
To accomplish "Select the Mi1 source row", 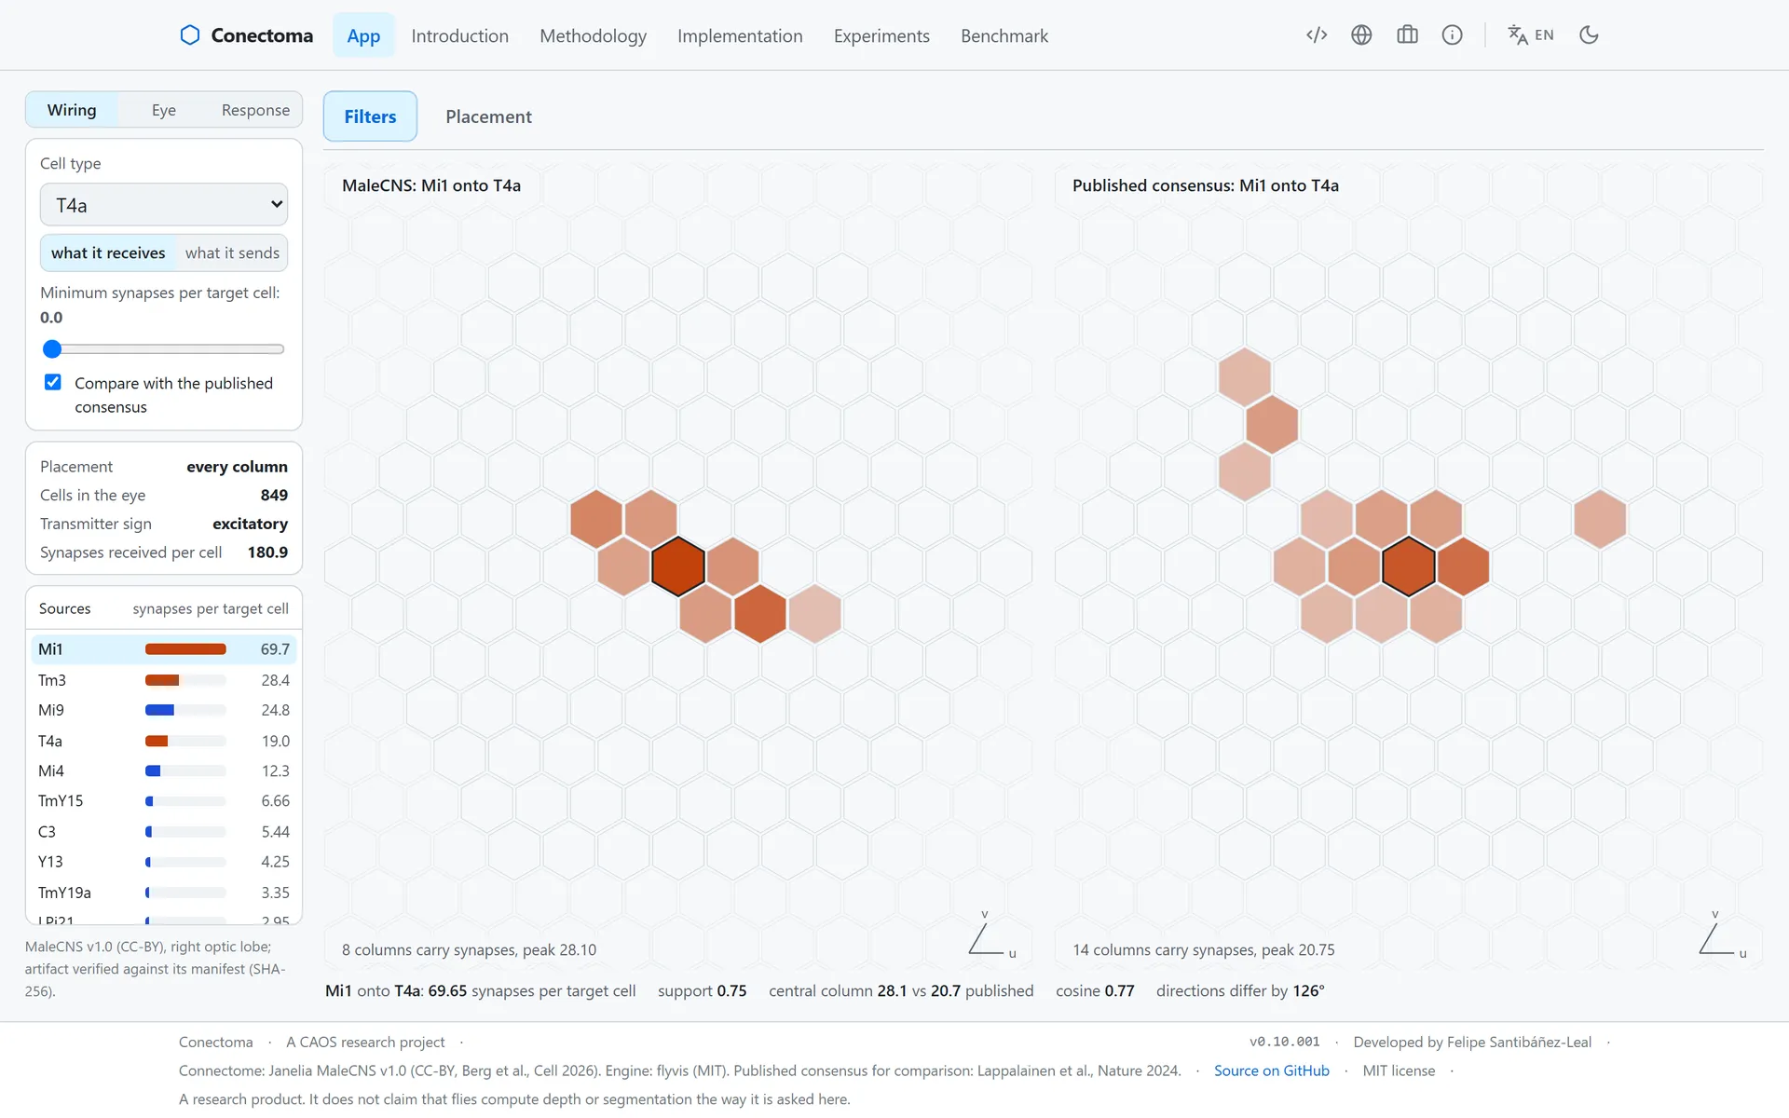I will (164, 649).
